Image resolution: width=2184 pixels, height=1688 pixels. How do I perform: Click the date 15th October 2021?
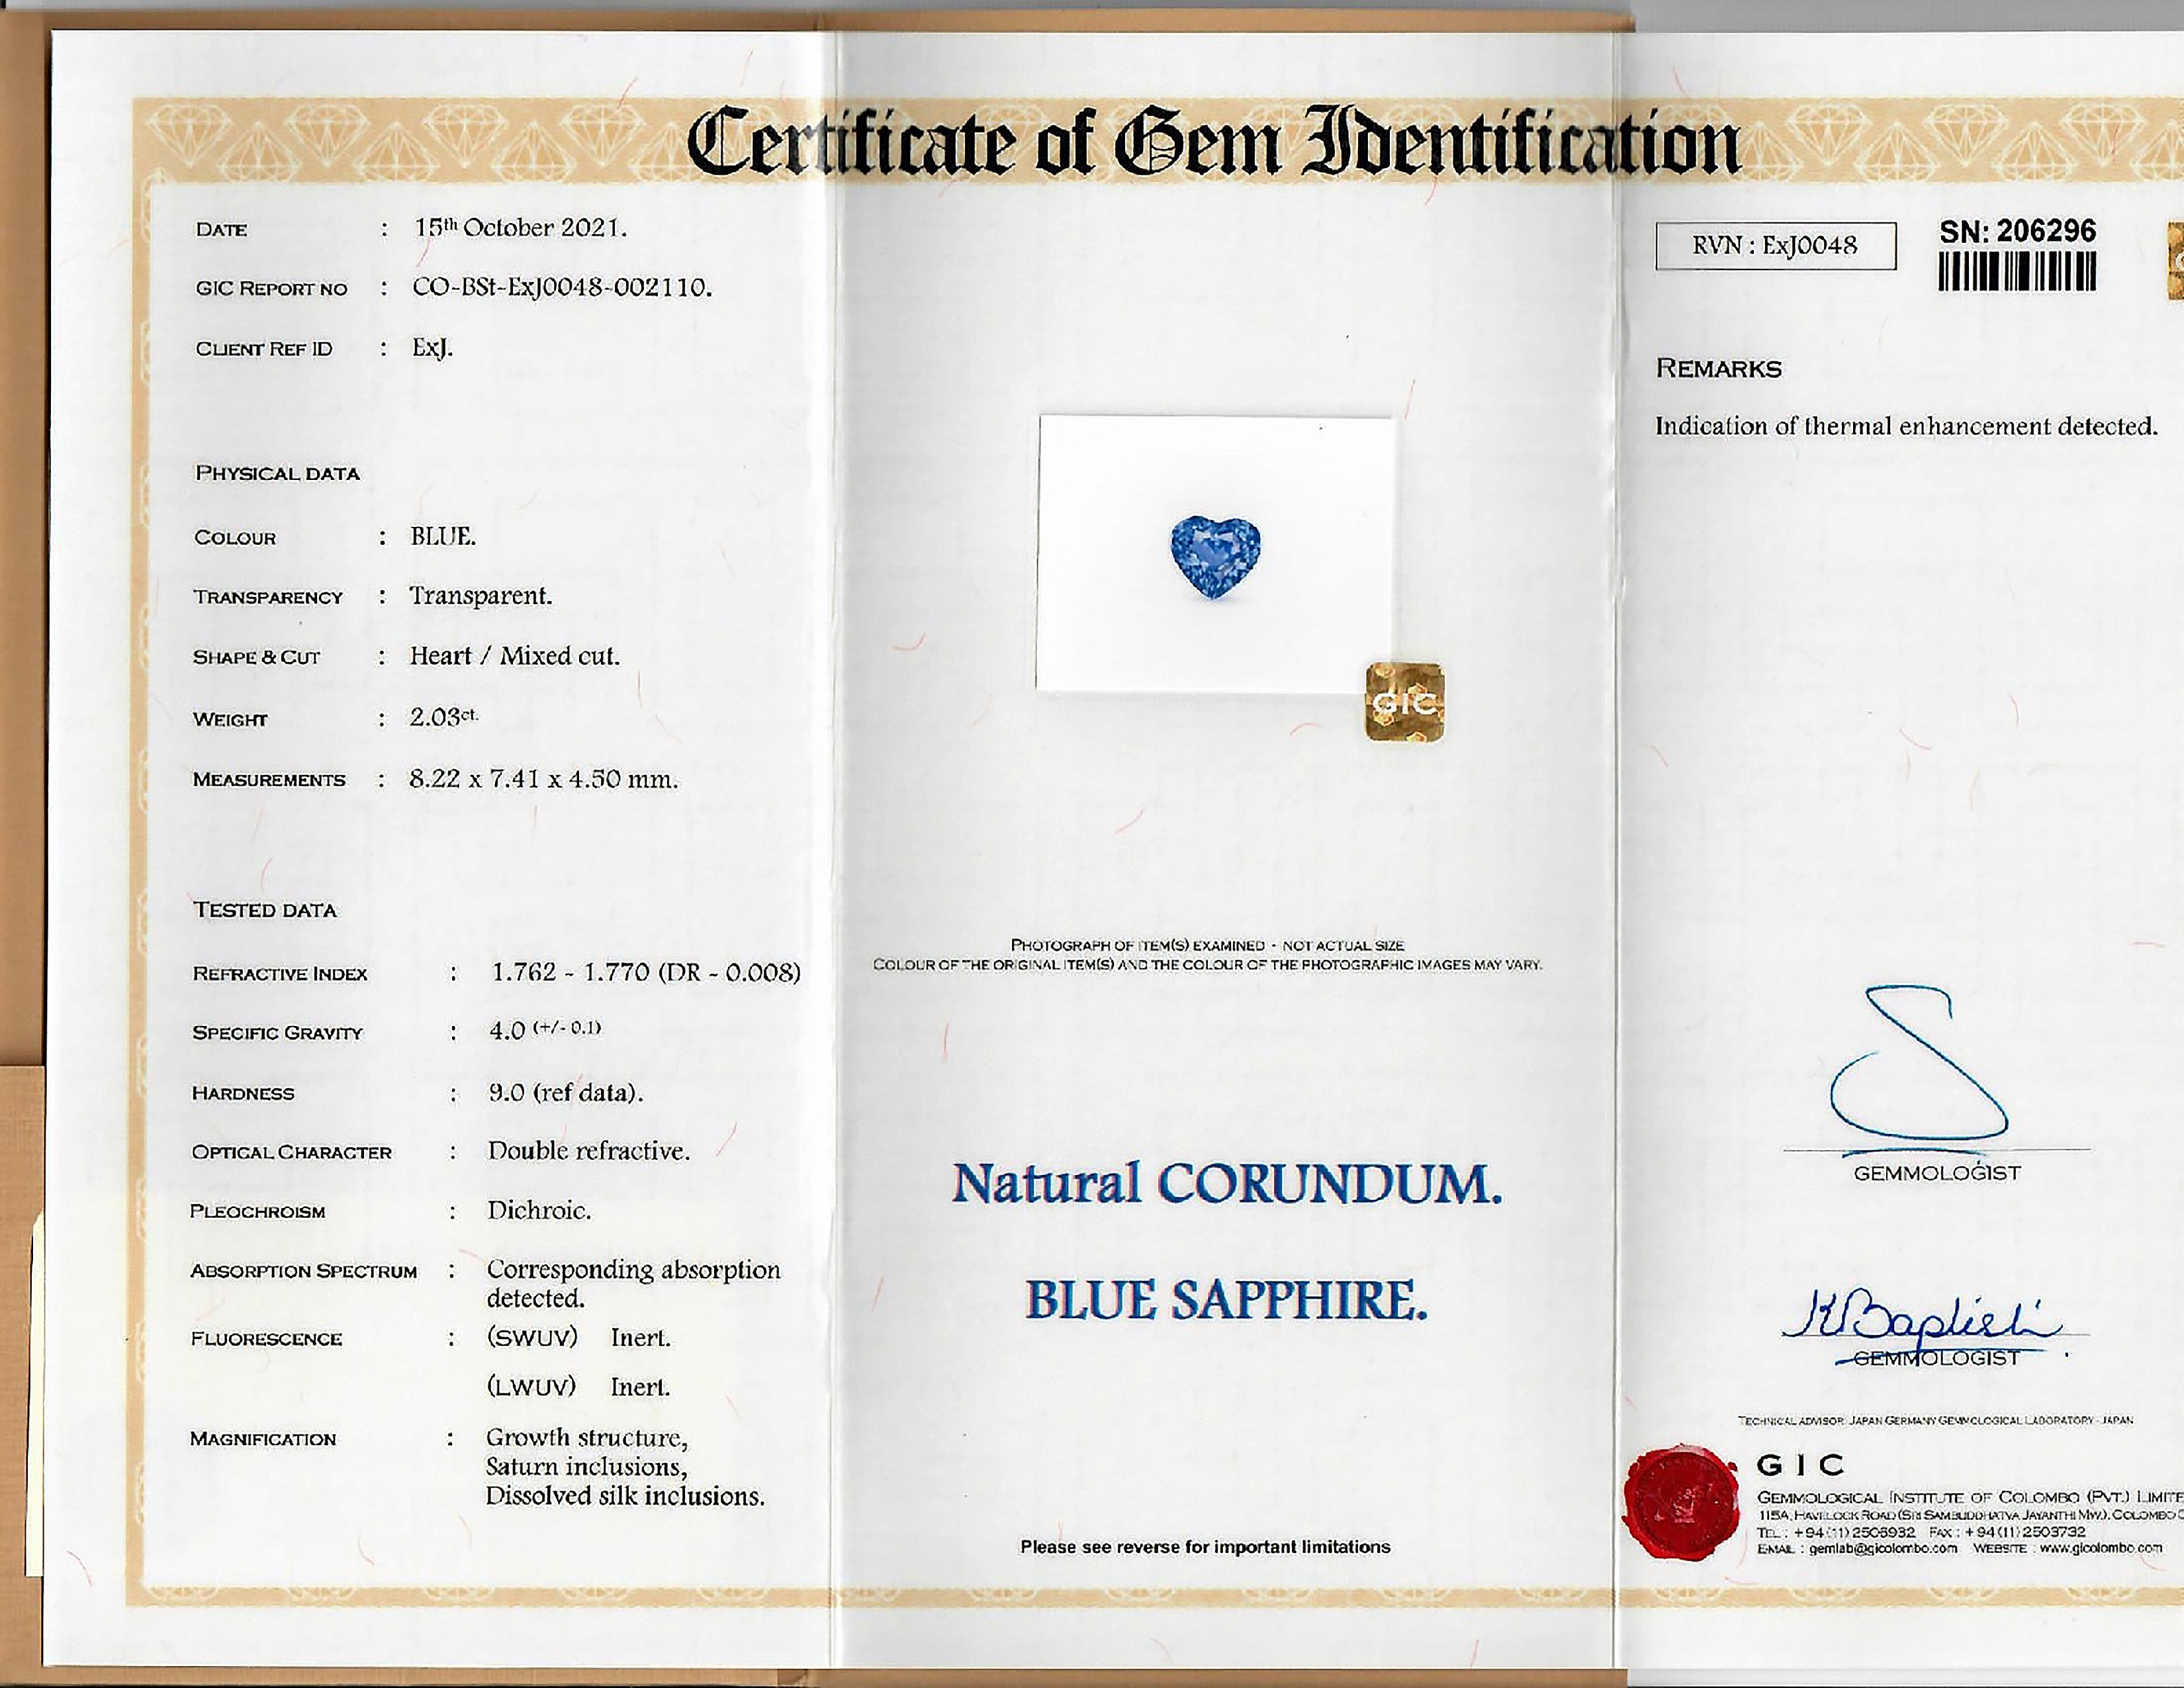click(521, 228)
